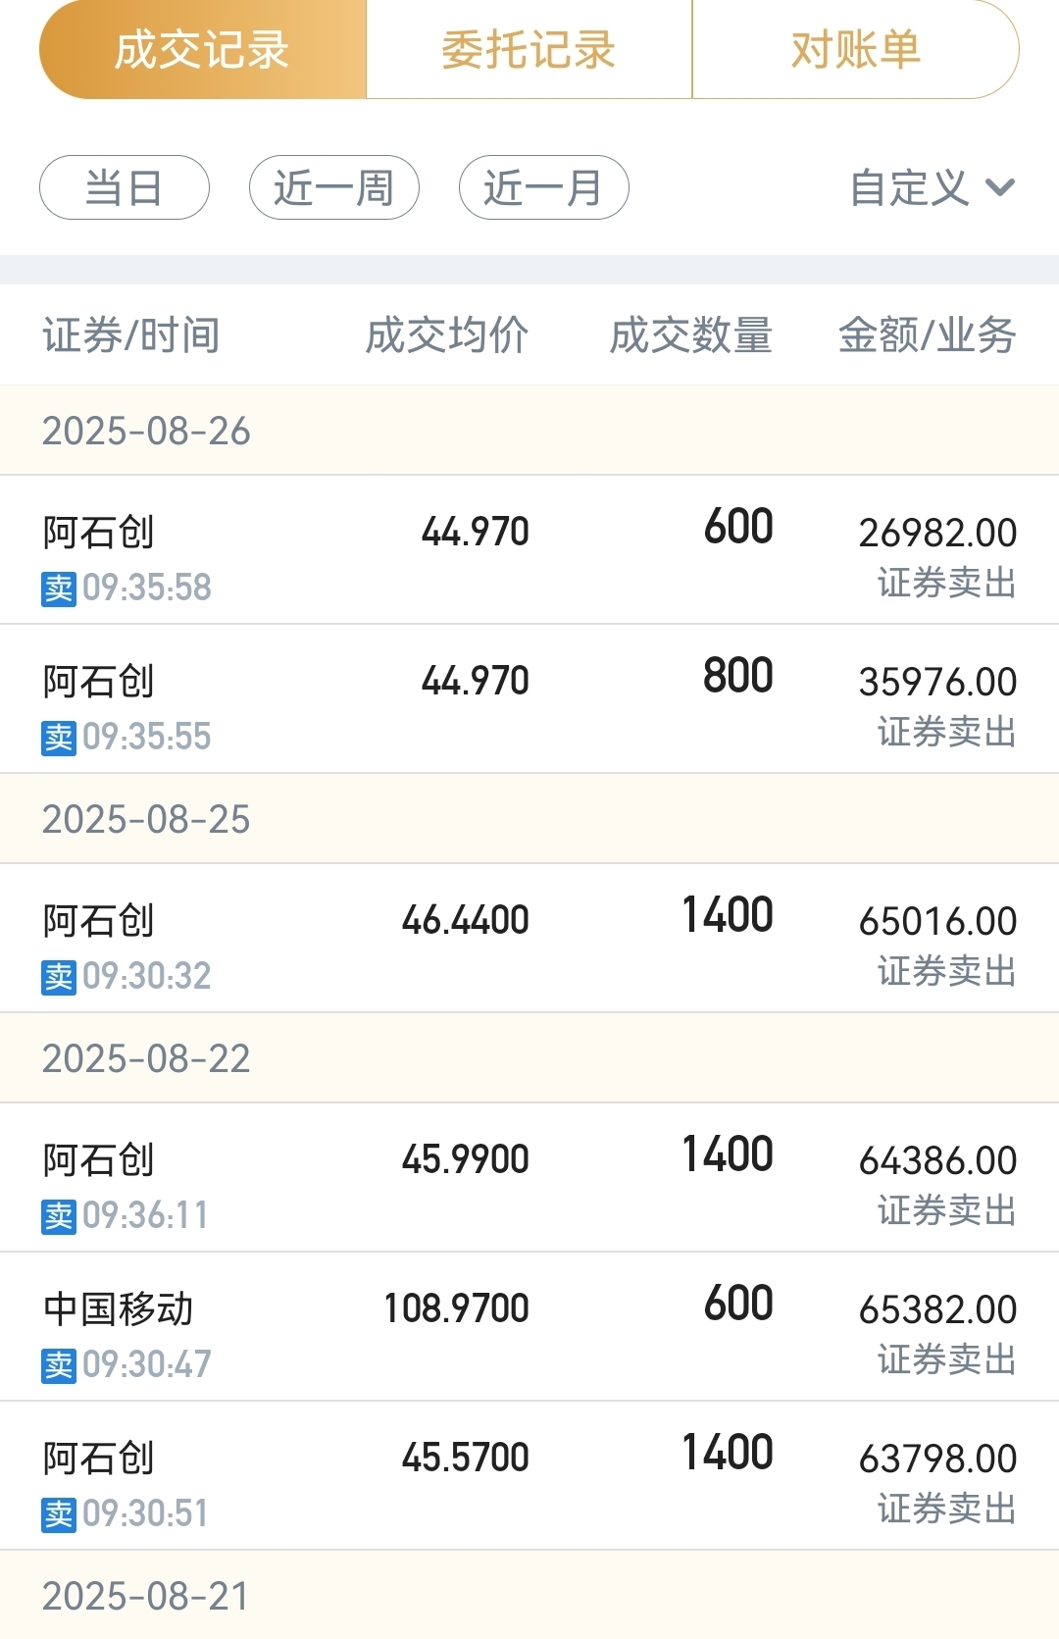Tap the sell icon at 09:35:55
1059x1639 pixels.
click(x=59, y=738)
